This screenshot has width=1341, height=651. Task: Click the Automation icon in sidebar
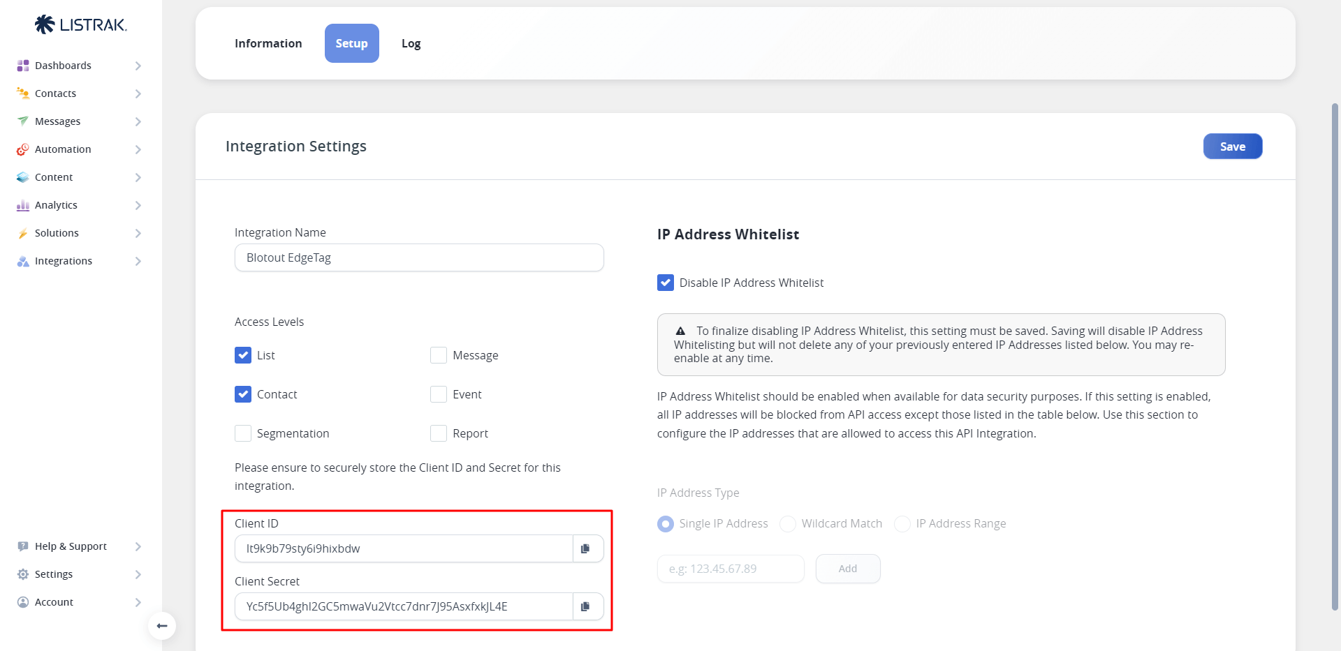coord(23,149)
